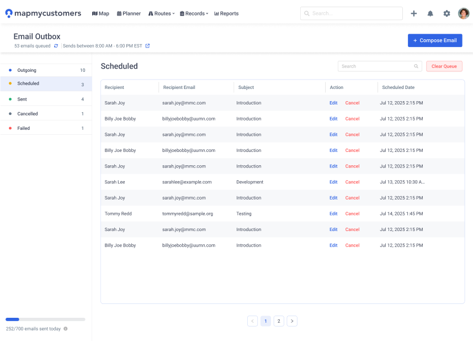Select the Scheduled folder

coord(46,83)
